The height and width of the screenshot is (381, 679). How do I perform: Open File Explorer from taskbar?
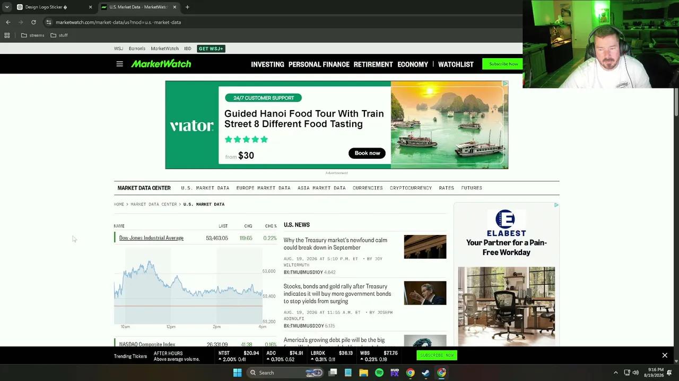(x=363, y=373)
